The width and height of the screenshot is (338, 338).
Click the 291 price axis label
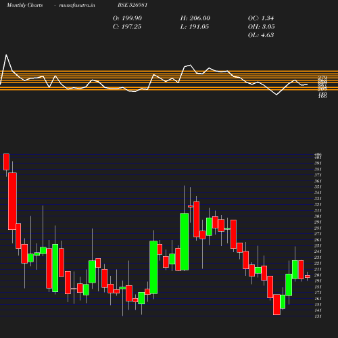(318, 222)
